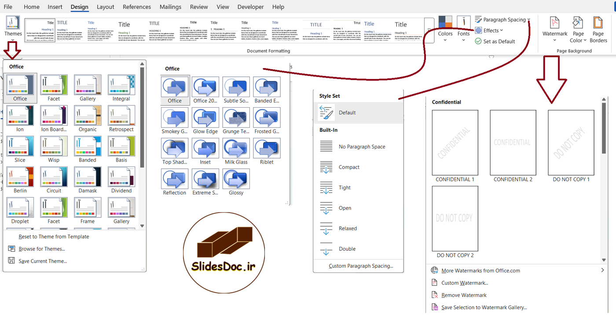Apply the Riblet effect
The width and height of the screenshot is (616, 315).
click(267, 152)
